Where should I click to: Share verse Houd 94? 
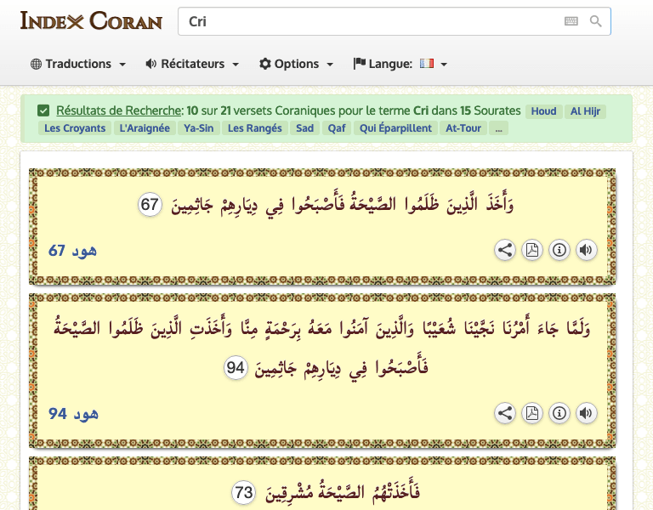(505, 413)
